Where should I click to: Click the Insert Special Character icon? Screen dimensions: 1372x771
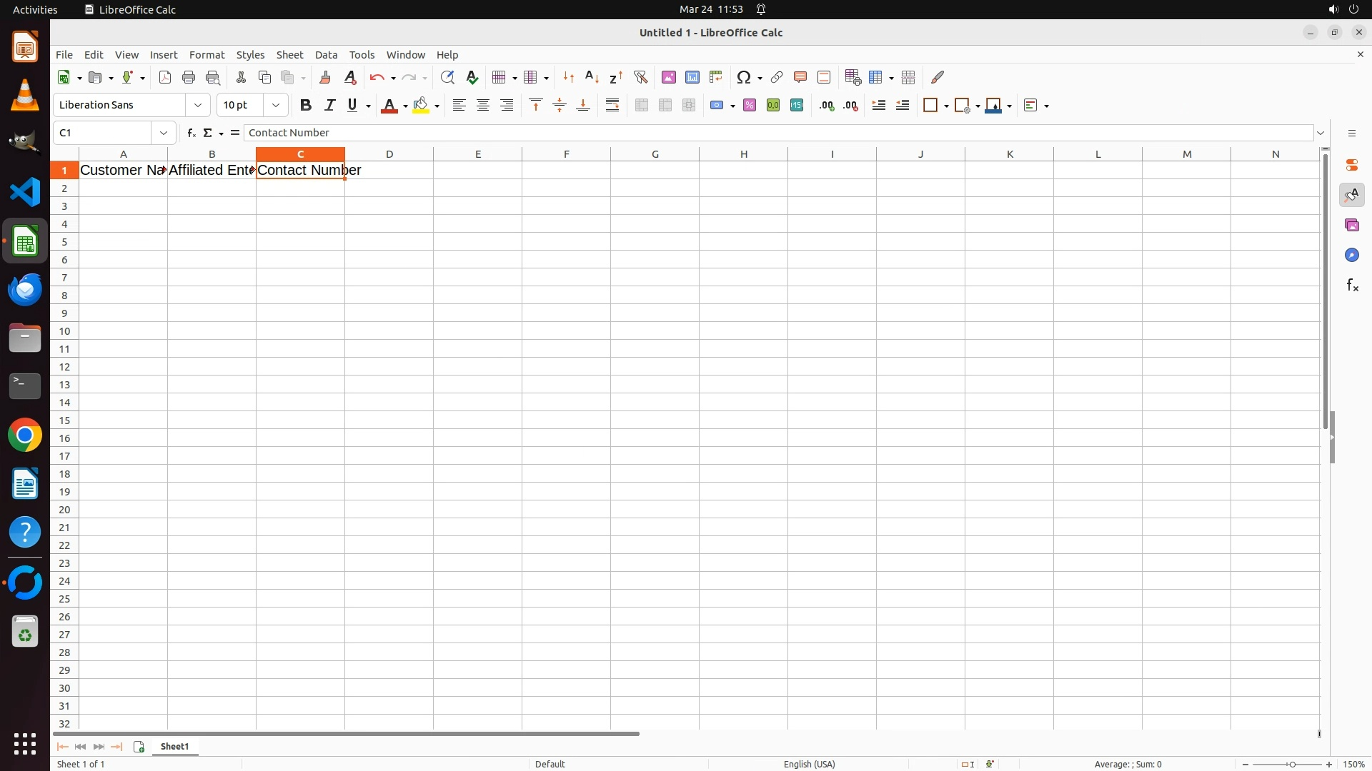[744, 77]
